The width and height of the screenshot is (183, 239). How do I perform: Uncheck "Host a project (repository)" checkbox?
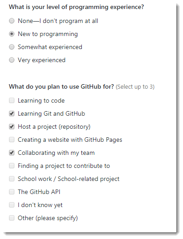(x=12, y=126)
